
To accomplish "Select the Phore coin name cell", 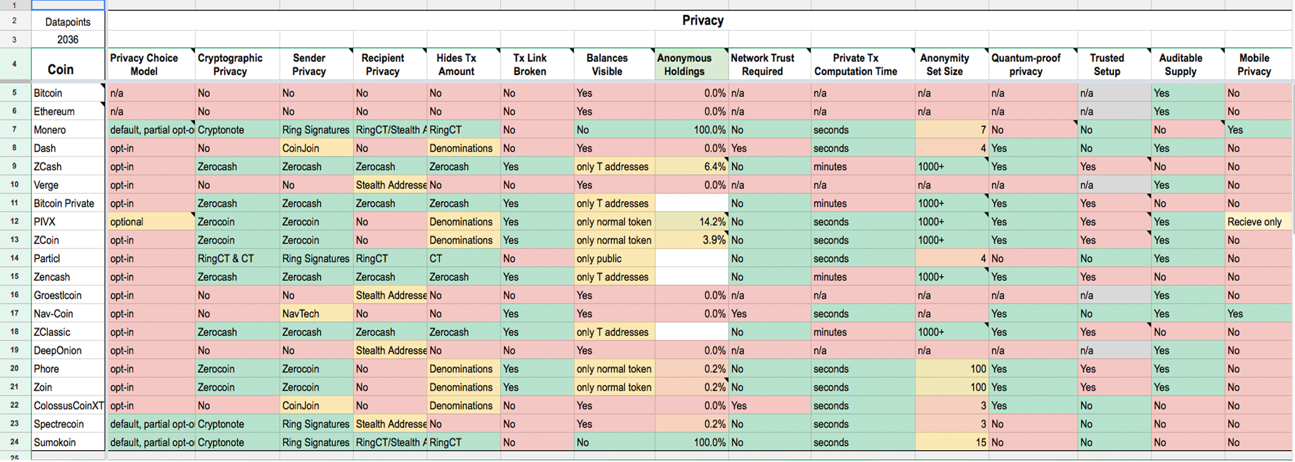I will tap(68, 369).
